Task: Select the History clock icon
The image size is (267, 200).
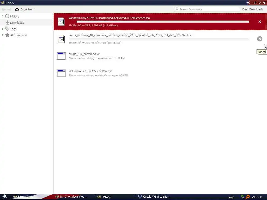Action: click(x=7, y=16)
